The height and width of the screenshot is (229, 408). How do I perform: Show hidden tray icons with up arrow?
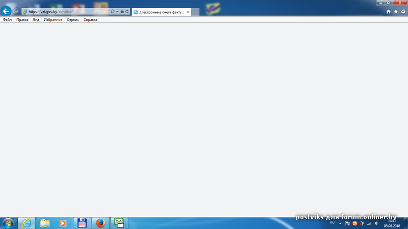pos(340,223)
